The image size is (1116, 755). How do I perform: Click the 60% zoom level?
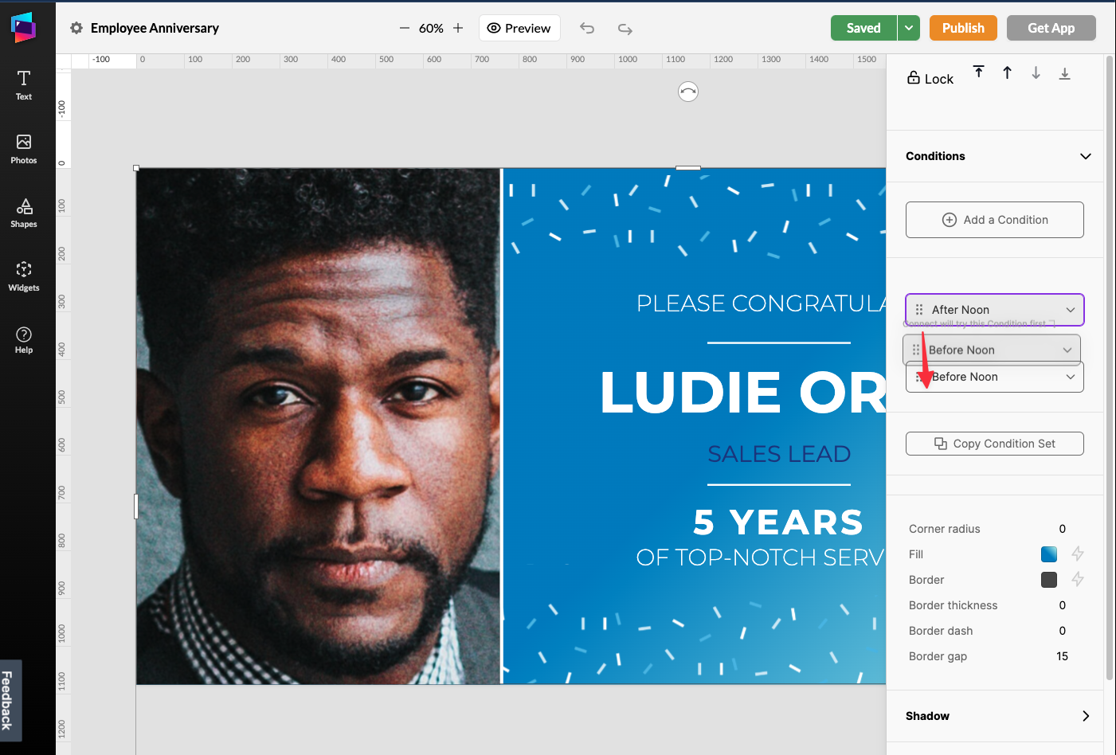431,28
